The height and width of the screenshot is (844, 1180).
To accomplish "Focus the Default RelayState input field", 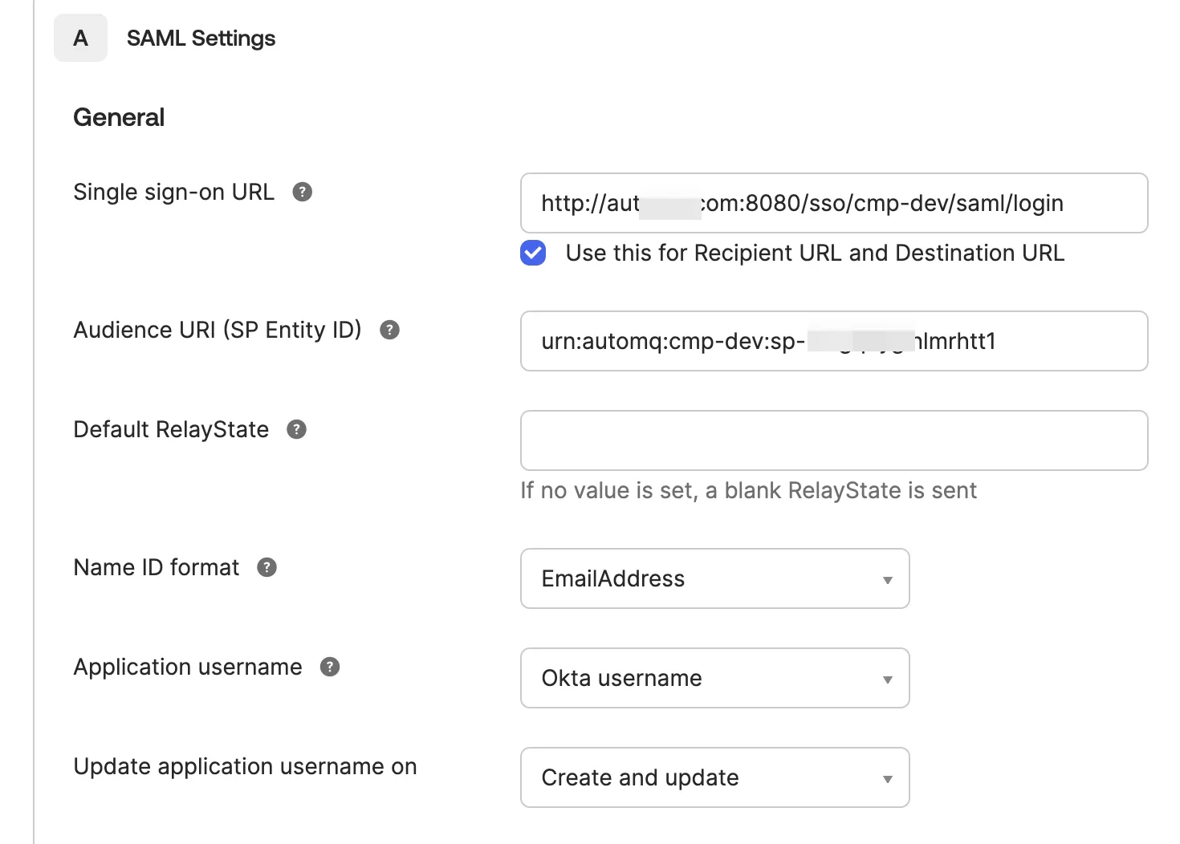I will [833, 440].
